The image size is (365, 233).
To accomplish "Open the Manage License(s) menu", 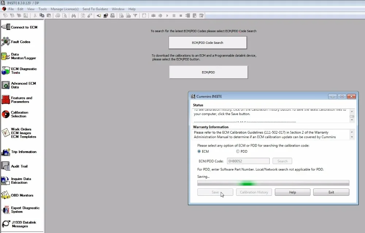I will point(65,9).
